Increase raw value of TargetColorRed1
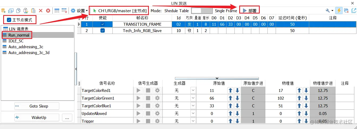 [x=230, y=90]
